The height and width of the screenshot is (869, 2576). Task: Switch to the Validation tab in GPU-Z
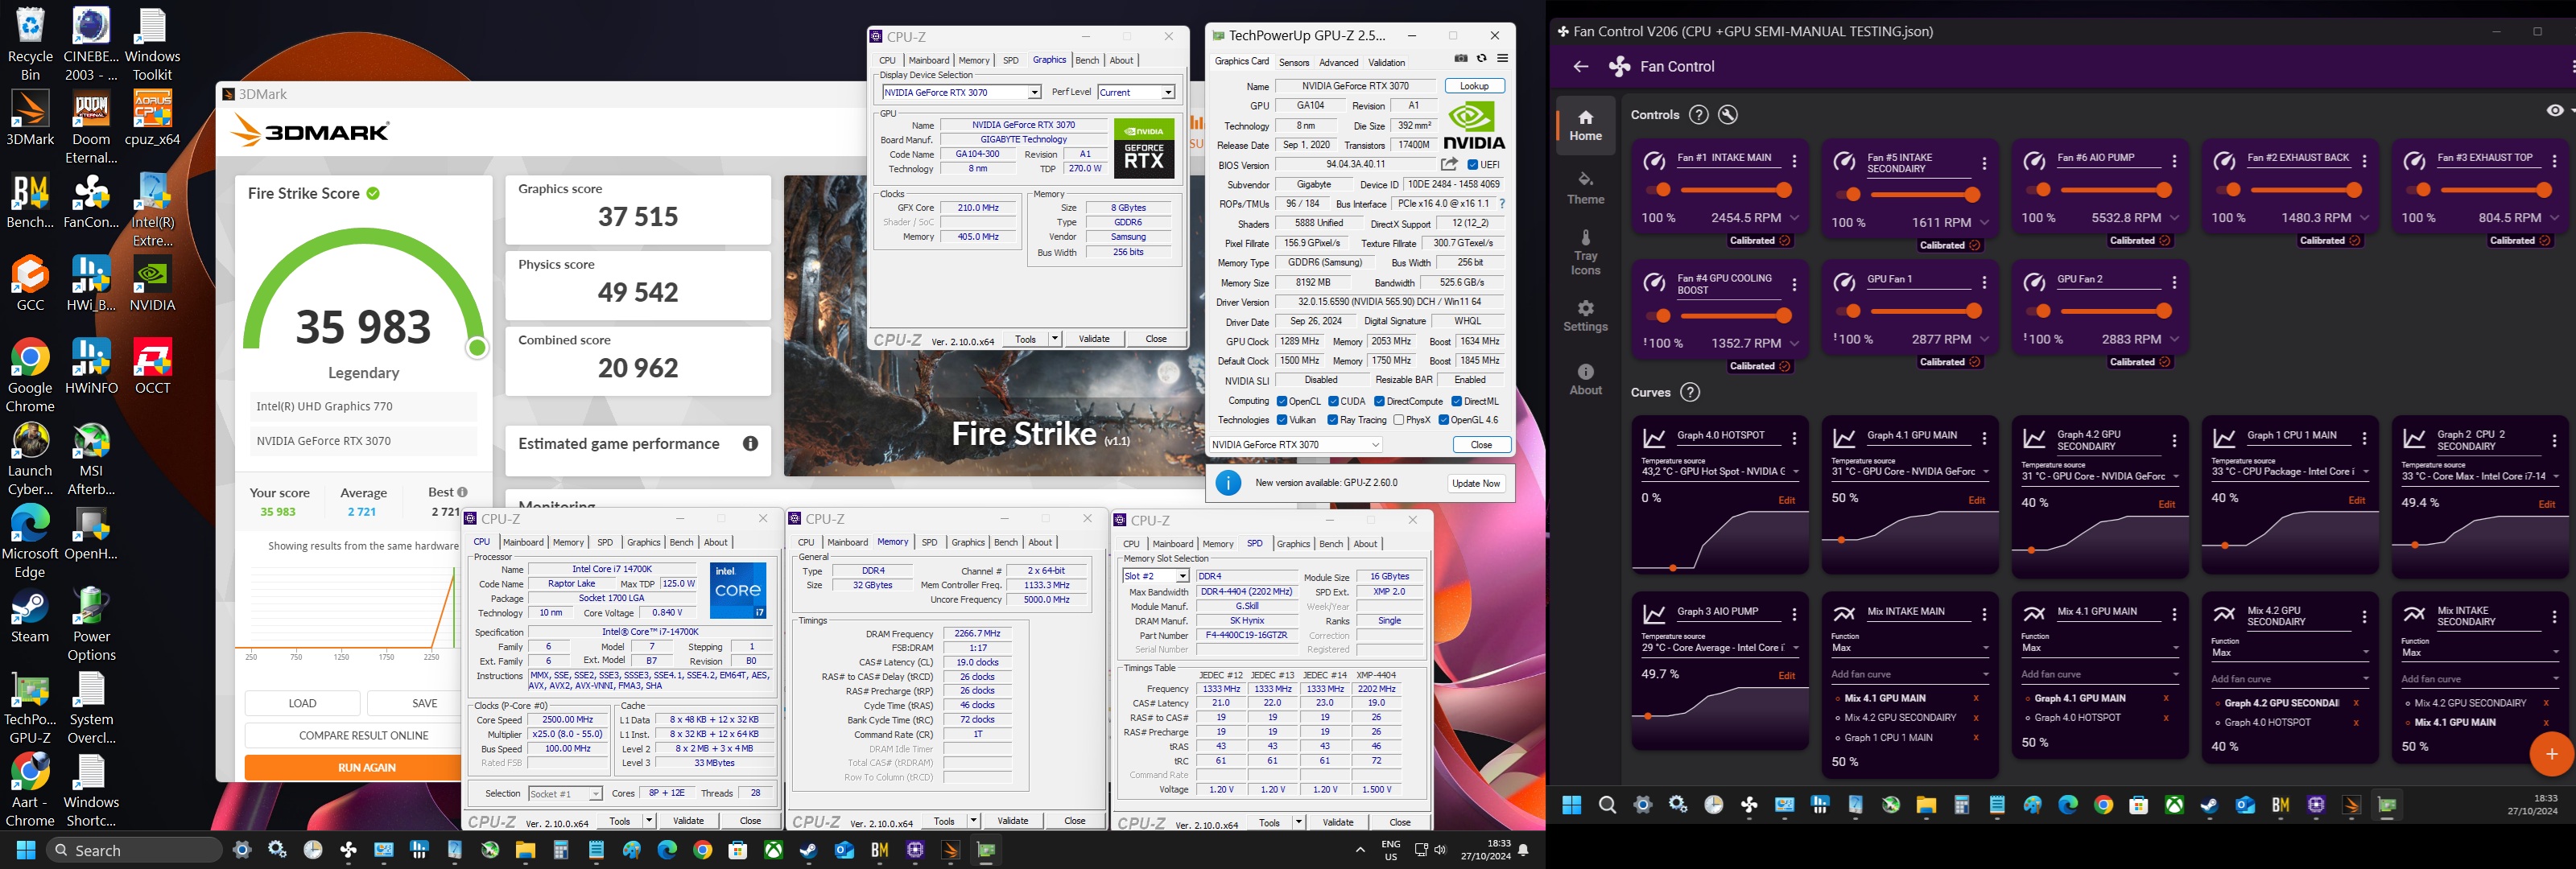pos(1386,62)
